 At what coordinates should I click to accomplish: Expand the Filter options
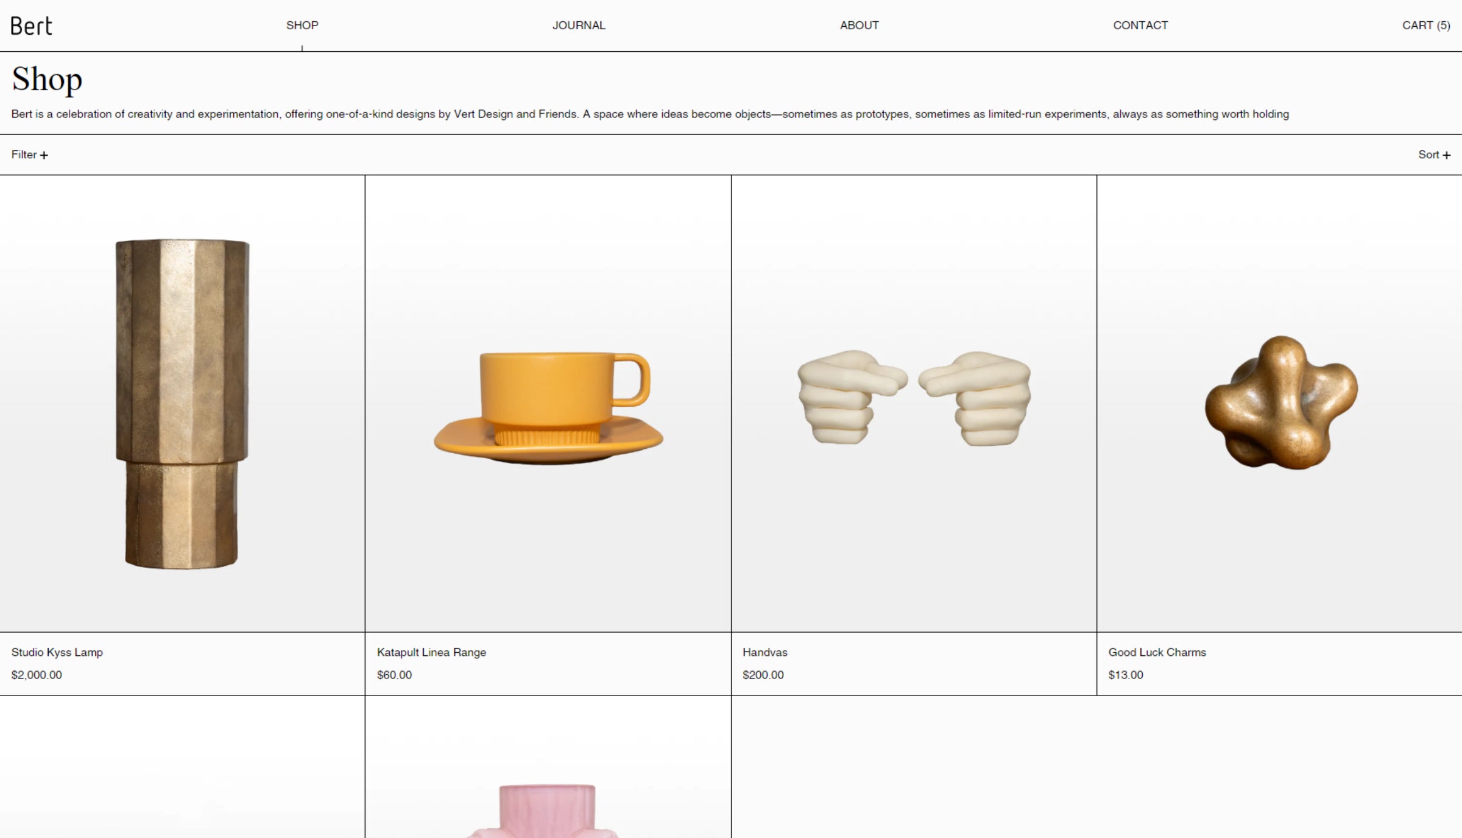(29, 155)
